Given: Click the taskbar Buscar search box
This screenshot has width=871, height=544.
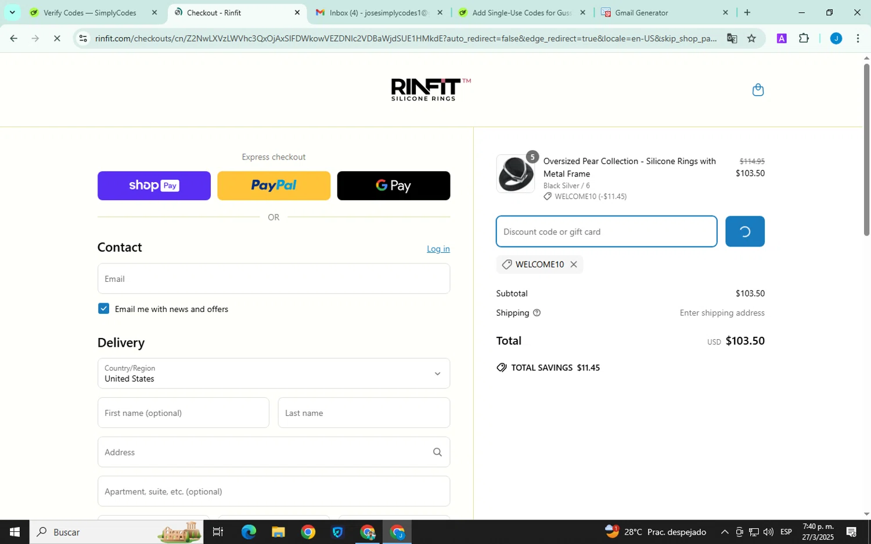Looking at the screenshot, I should [x=116, y=532].
